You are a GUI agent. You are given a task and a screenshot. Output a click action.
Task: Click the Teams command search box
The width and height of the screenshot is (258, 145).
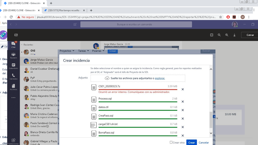pos(136,24)
